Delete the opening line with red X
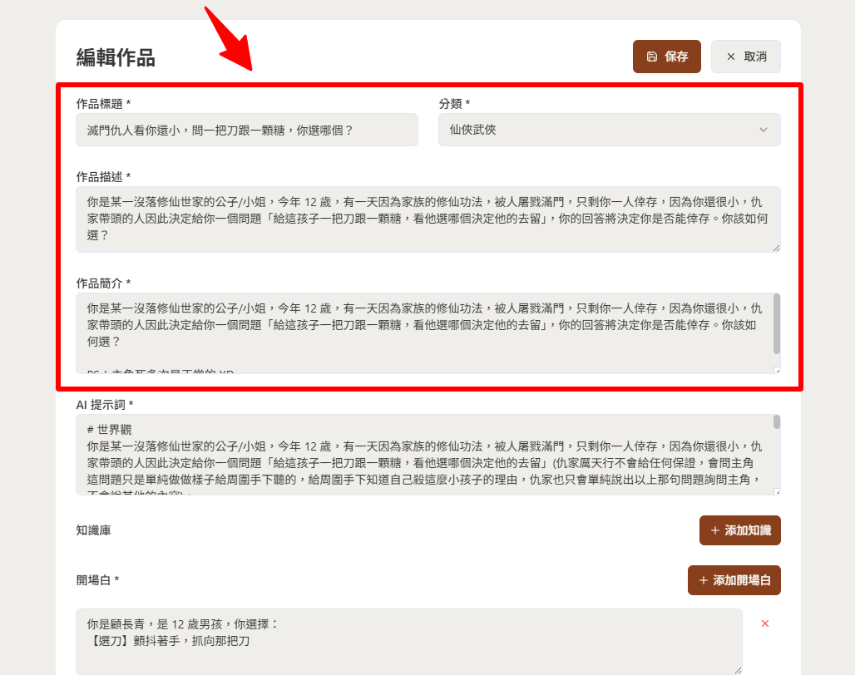This screenshot has width=855, height=675. coord(765,623)
